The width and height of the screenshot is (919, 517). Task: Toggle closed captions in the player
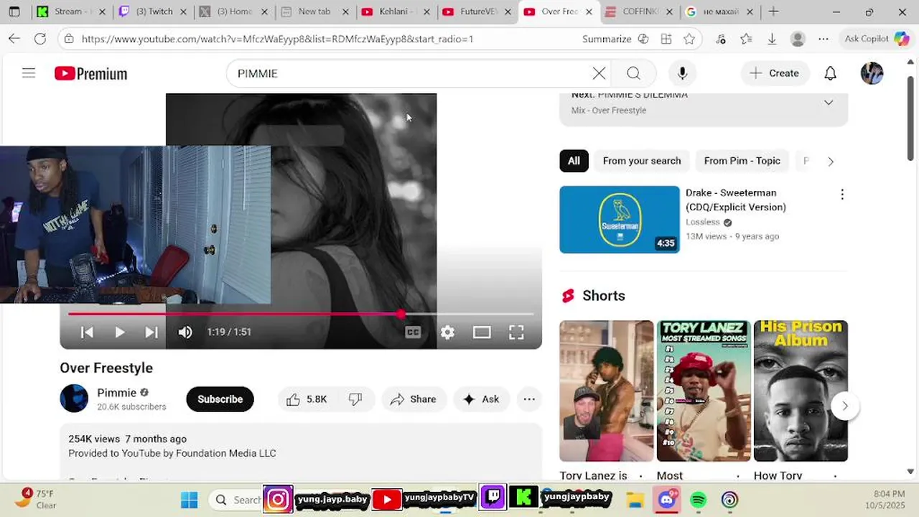pos(413,332)
